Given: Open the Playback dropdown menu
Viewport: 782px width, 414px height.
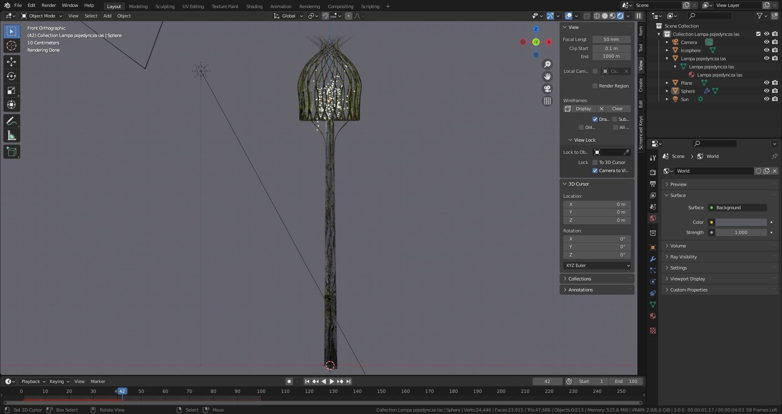Looking at the screenshot, I should click(x=33, y=381).
